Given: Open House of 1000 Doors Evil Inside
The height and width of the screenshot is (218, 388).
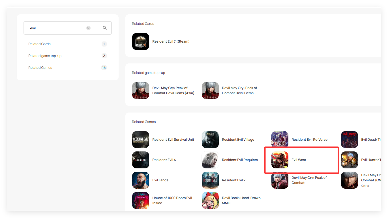Looking at the screenshot, I should pos(172,201).
